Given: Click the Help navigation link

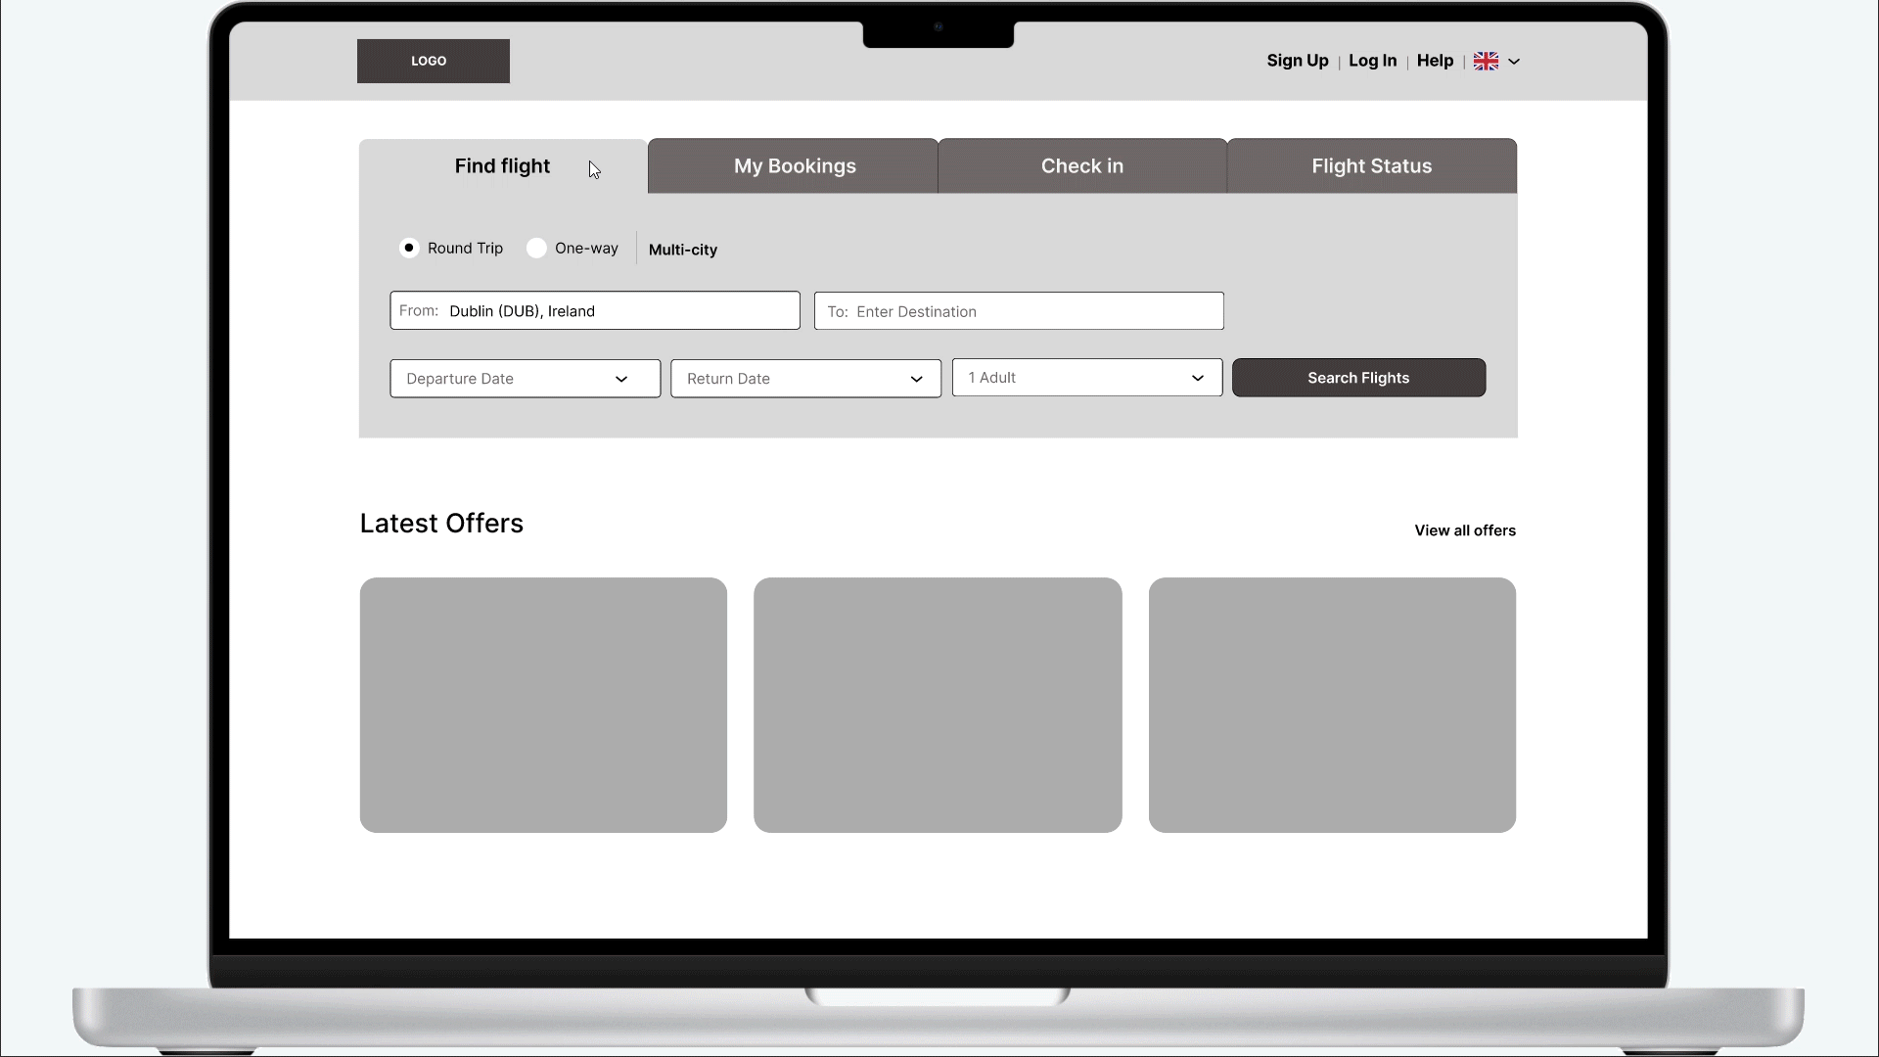Looking at the screenshot, I should pyautogui.click(x=1435, y=61).
